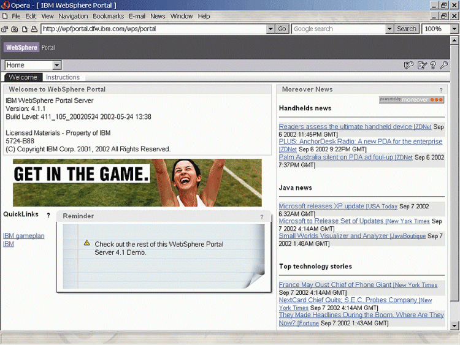Viewport: 460px width, 345px height.
Task: Click the log in key icon
Action: pyautogui.click(x=443, y=65)
